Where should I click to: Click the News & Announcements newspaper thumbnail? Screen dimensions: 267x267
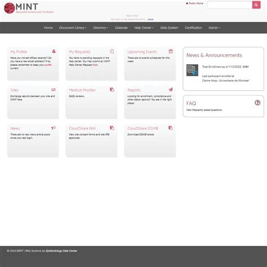pos(192,70)
